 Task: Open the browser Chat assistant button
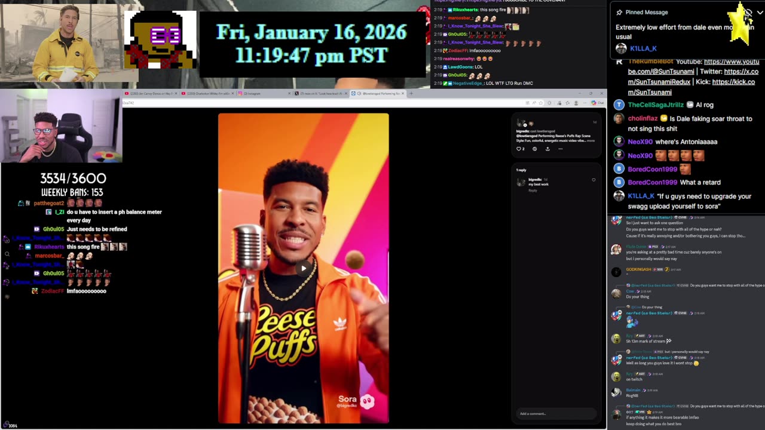[x=598, y=103]
